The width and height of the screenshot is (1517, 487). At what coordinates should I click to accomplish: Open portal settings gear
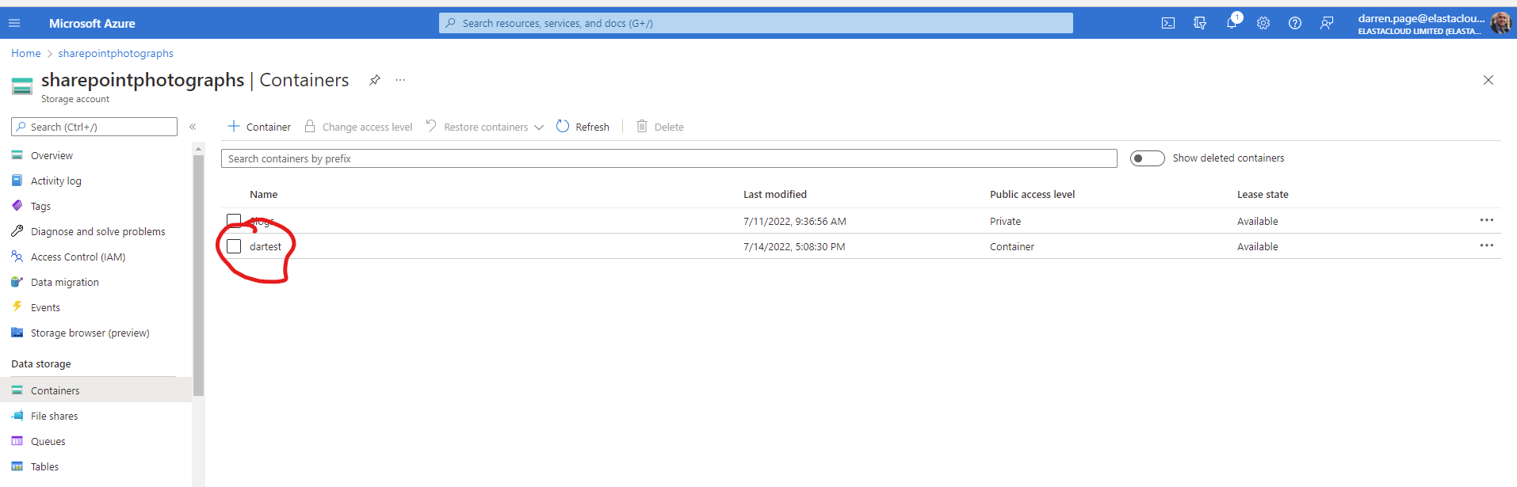point(1263,23)
